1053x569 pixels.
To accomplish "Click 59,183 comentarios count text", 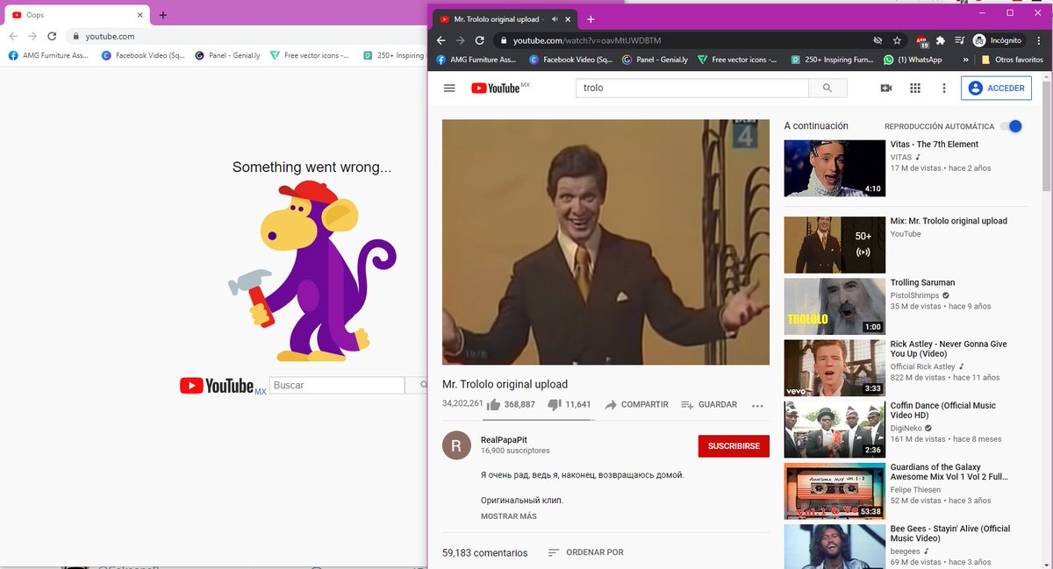I will click(485, 553).
